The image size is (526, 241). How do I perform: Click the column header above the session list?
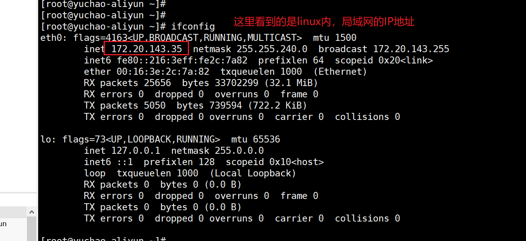pos(13,212)
